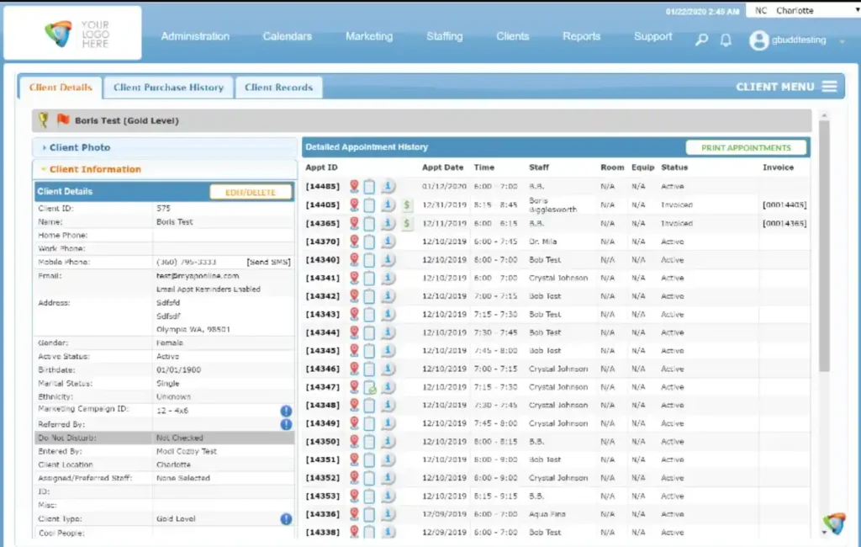Open the CLIENT MENU hamburger control
Screen dimensions: 861x547
829,86
